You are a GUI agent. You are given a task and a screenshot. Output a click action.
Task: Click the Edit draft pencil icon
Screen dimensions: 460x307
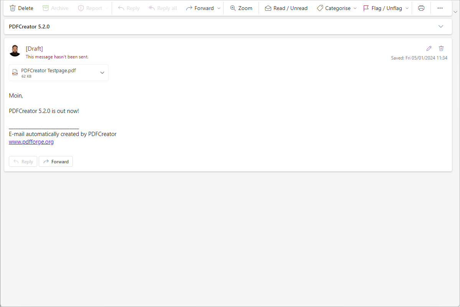[x=429, y=48]
